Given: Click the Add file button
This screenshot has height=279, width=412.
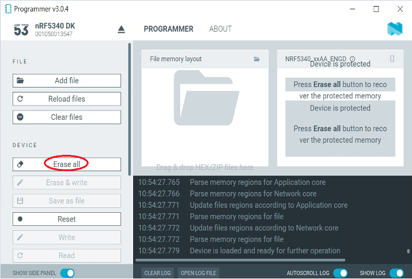Looking at the screenshot, I should click(67, 80).
